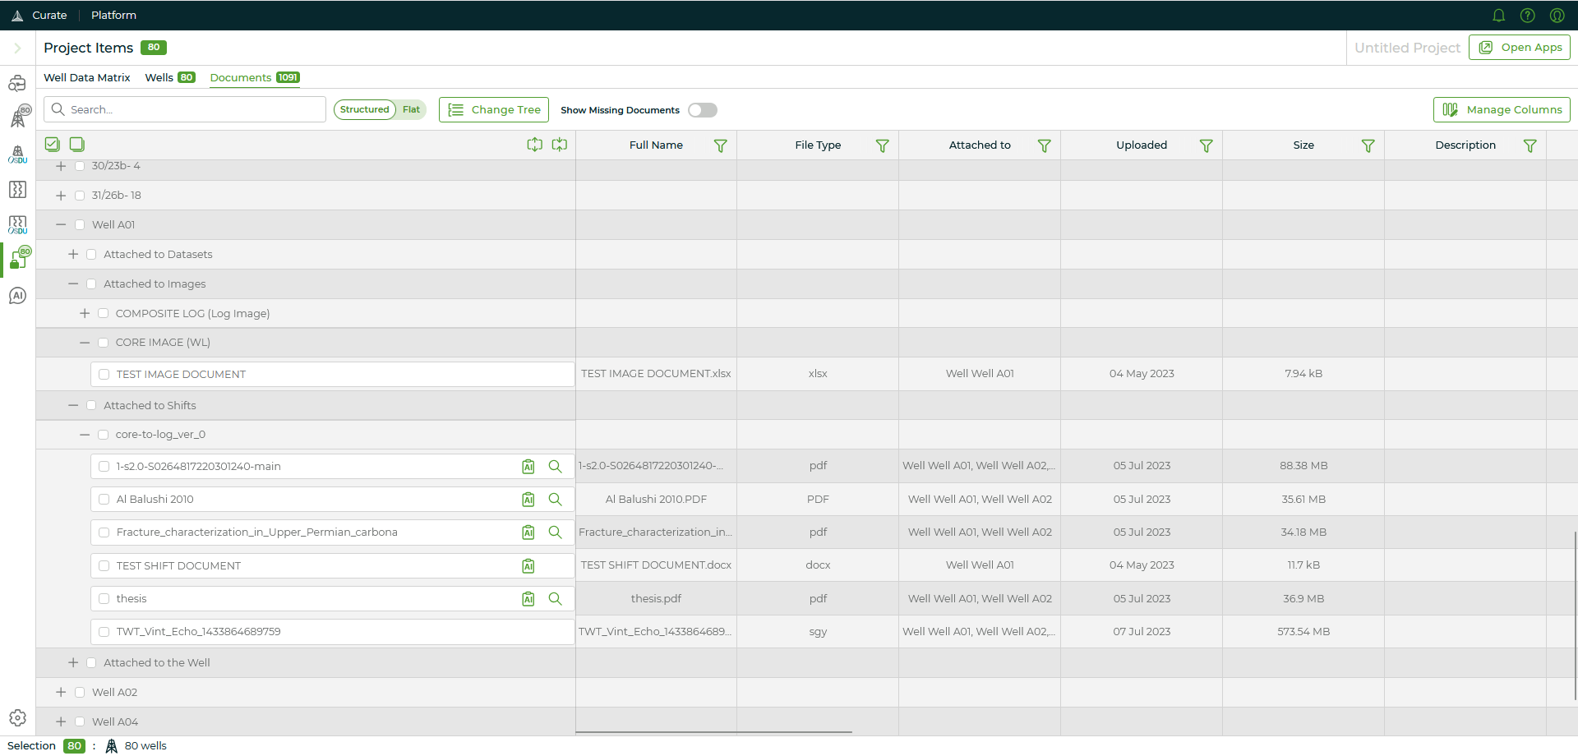This screenshot has height=756, width=1578.
Task: Open the OSDU log curves sidebar icon
Action: tap(17, 225)
